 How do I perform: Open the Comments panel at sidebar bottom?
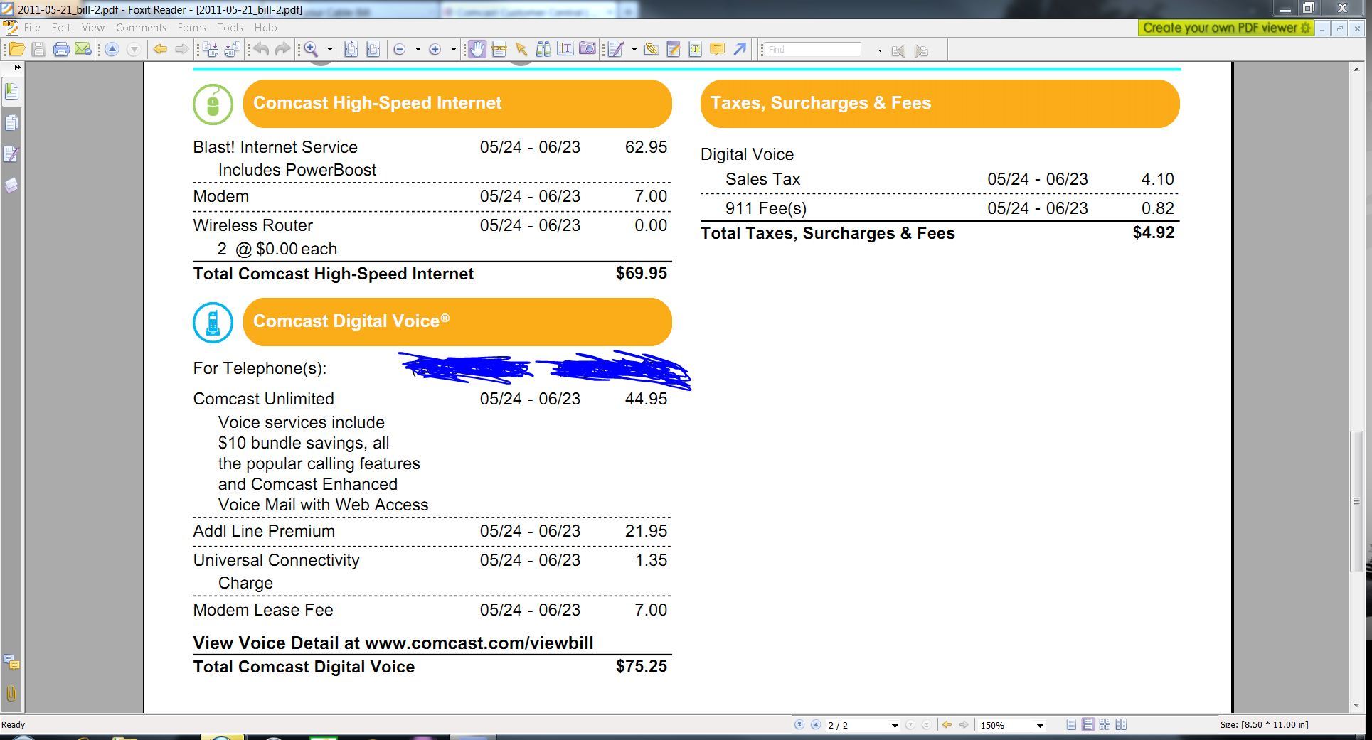point(11,663)
